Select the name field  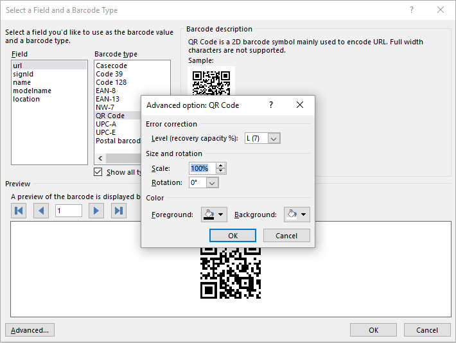[x=49, y=82]
